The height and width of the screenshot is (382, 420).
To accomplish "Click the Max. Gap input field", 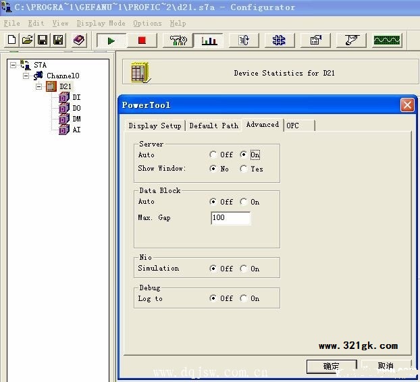I will point(230,218).
